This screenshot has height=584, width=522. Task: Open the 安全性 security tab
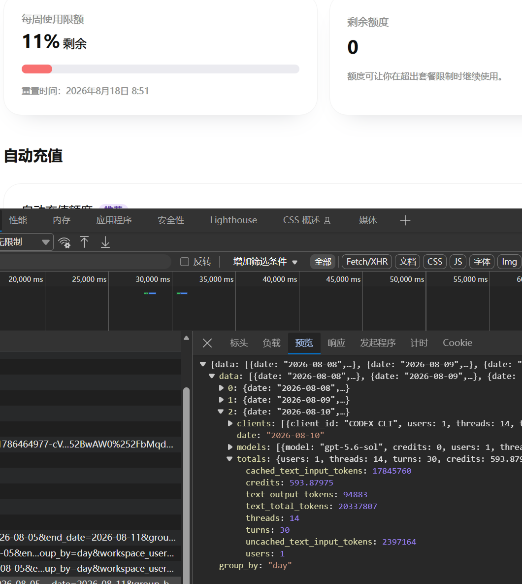click(171, 220)
